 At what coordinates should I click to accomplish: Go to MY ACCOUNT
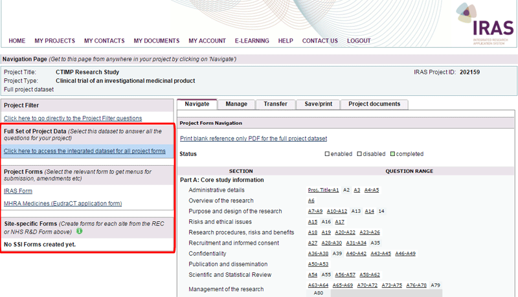point(207,41)
